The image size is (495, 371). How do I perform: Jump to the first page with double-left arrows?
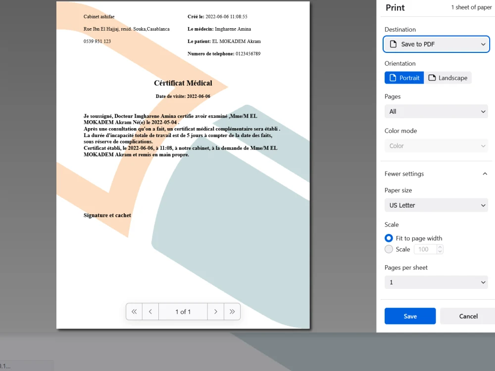point(134,311)
